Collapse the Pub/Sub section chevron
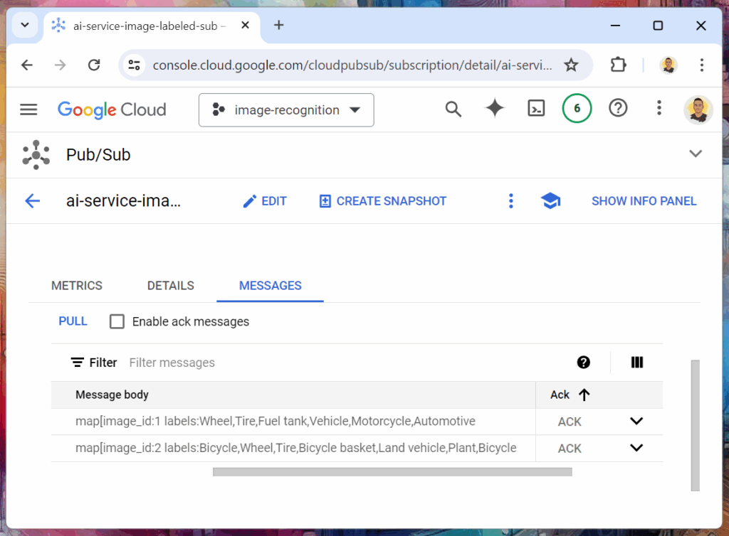 (x=696, y=154)
